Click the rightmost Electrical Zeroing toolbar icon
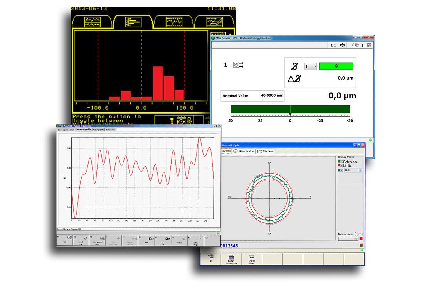The width and height of the screenshot is (424, 282). coord(369,45)
